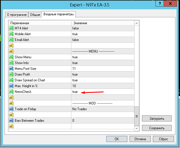Image resolution: width=180 pixels, height=148 pixels.
Task: Select the NewsCheck variable name
Action: pyautogui.click(x=23, y=92)
